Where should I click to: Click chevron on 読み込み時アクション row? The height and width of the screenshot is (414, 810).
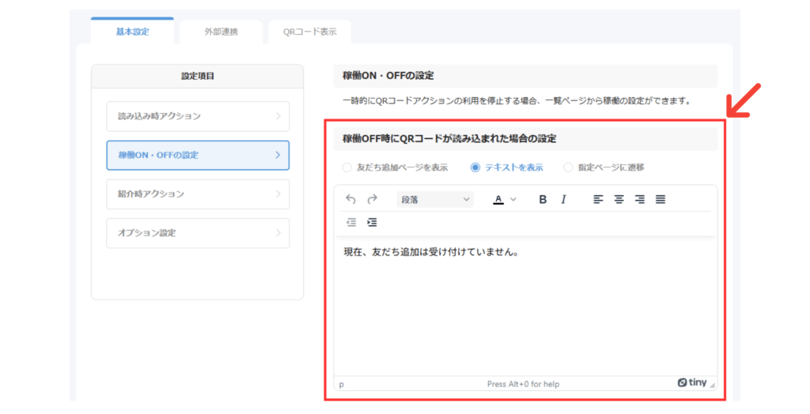tap(278, 116)
